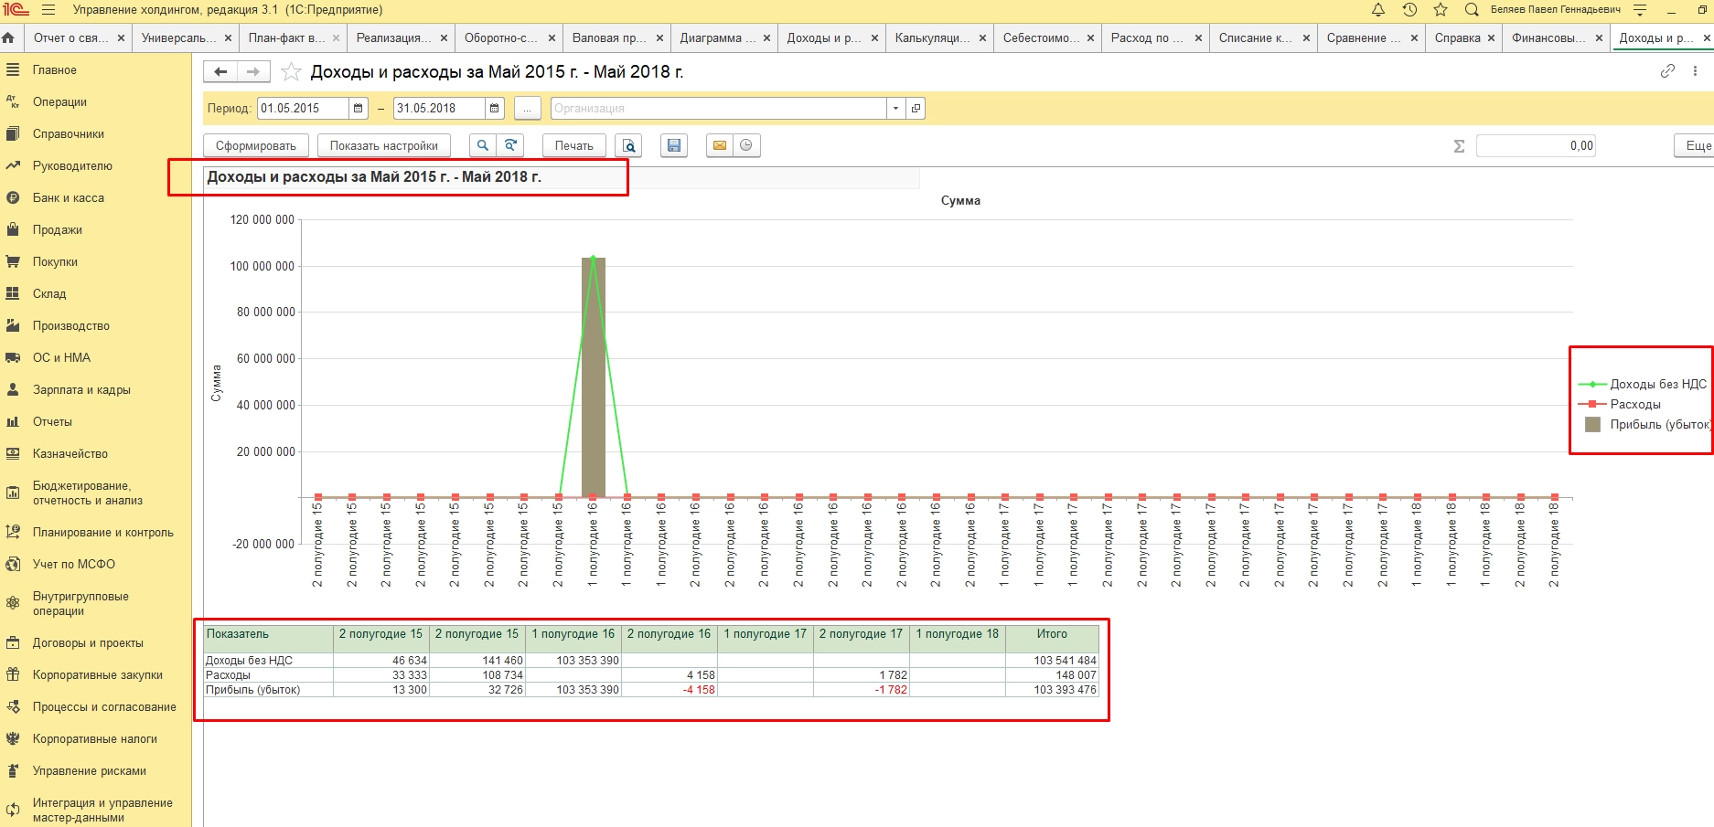This screenshot has height=827, width=1714.
Task: Click the magnifier find icon in report toolbar
Action: pyautogui.click(x=482, y=145)
